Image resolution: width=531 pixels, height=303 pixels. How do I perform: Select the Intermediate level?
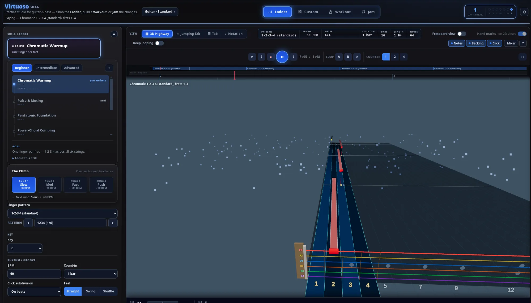coord(46,68)
